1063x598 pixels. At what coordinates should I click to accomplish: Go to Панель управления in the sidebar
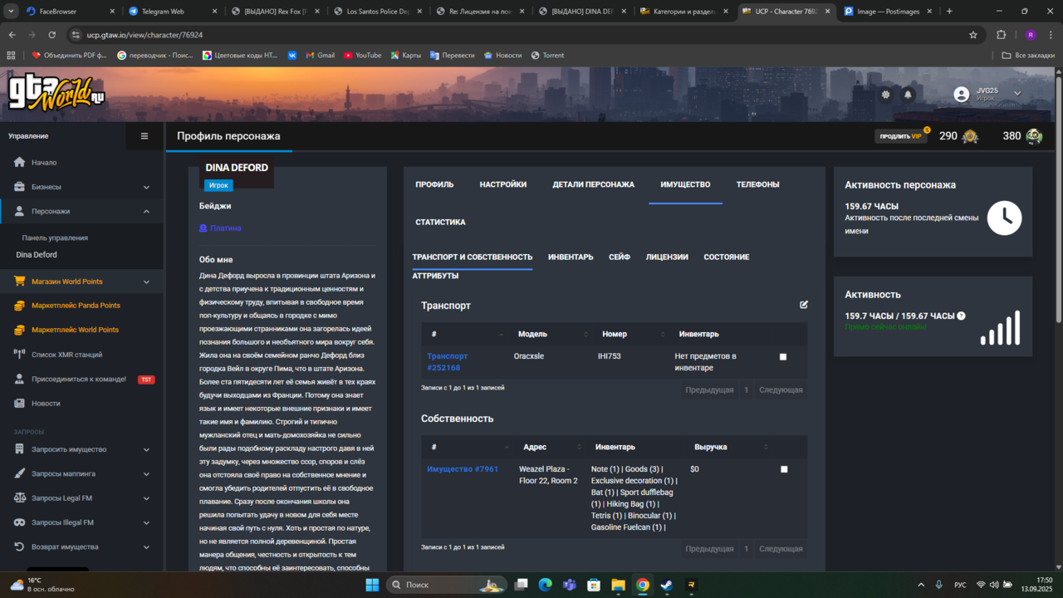click(x=55, y=238)
